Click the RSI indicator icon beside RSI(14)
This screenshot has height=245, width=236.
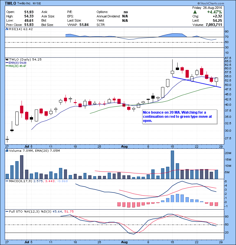click(x=7, y=29)
